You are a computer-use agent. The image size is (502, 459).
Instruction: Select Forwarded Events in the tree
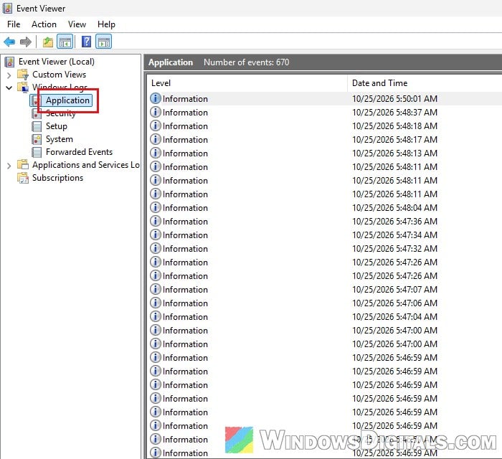[x=79, y=152]
